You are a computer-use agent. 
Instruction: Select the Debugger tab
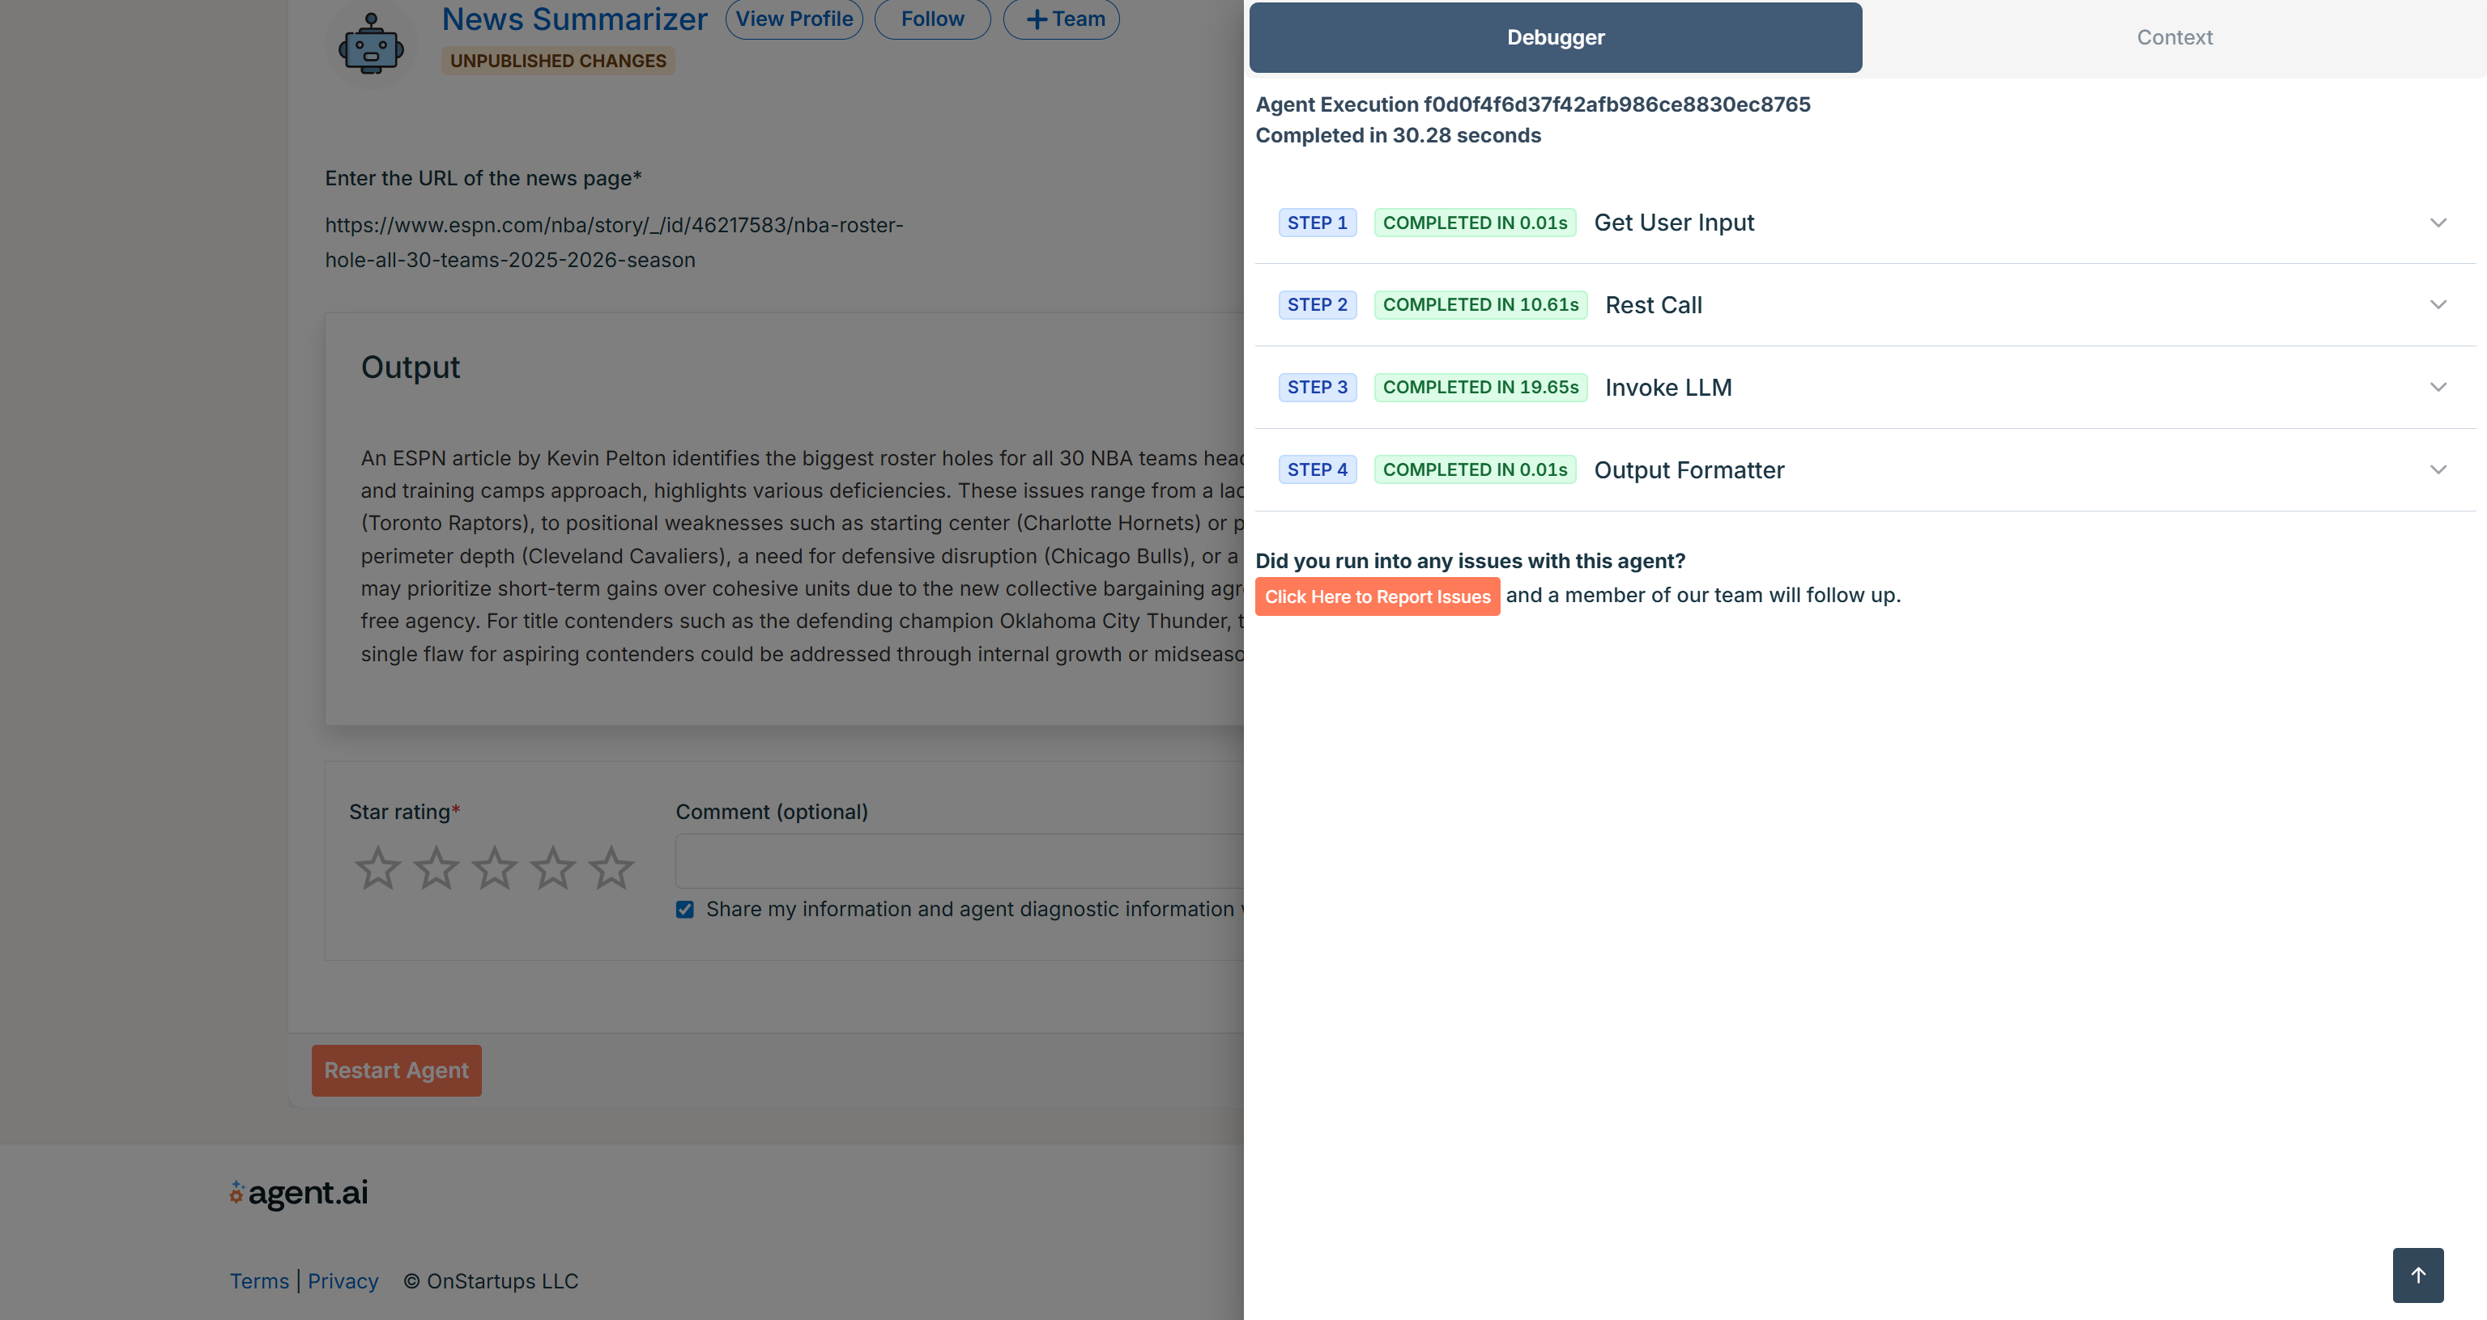coord(1554,37)
